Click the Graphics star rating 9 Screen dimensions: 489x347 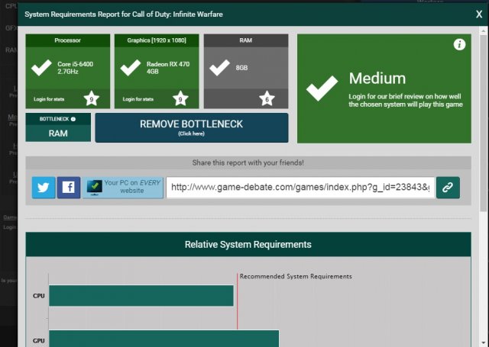(180, 98)
